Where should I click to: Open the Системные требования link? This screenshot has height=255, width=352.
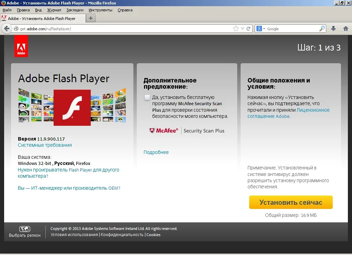[45, 145]
